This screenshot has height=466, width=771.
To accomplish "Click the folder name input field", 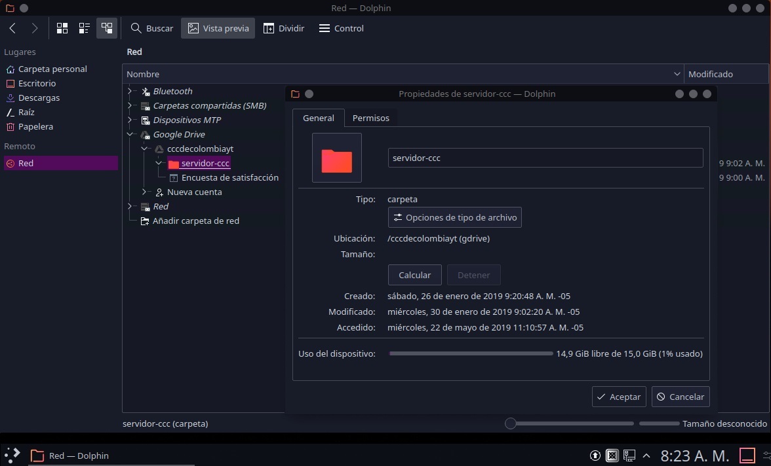I will point(545,158).
